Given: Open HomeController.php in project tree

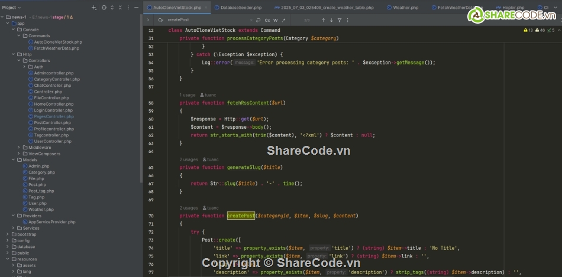Looking at the screenshot, I should coord(54,104).
